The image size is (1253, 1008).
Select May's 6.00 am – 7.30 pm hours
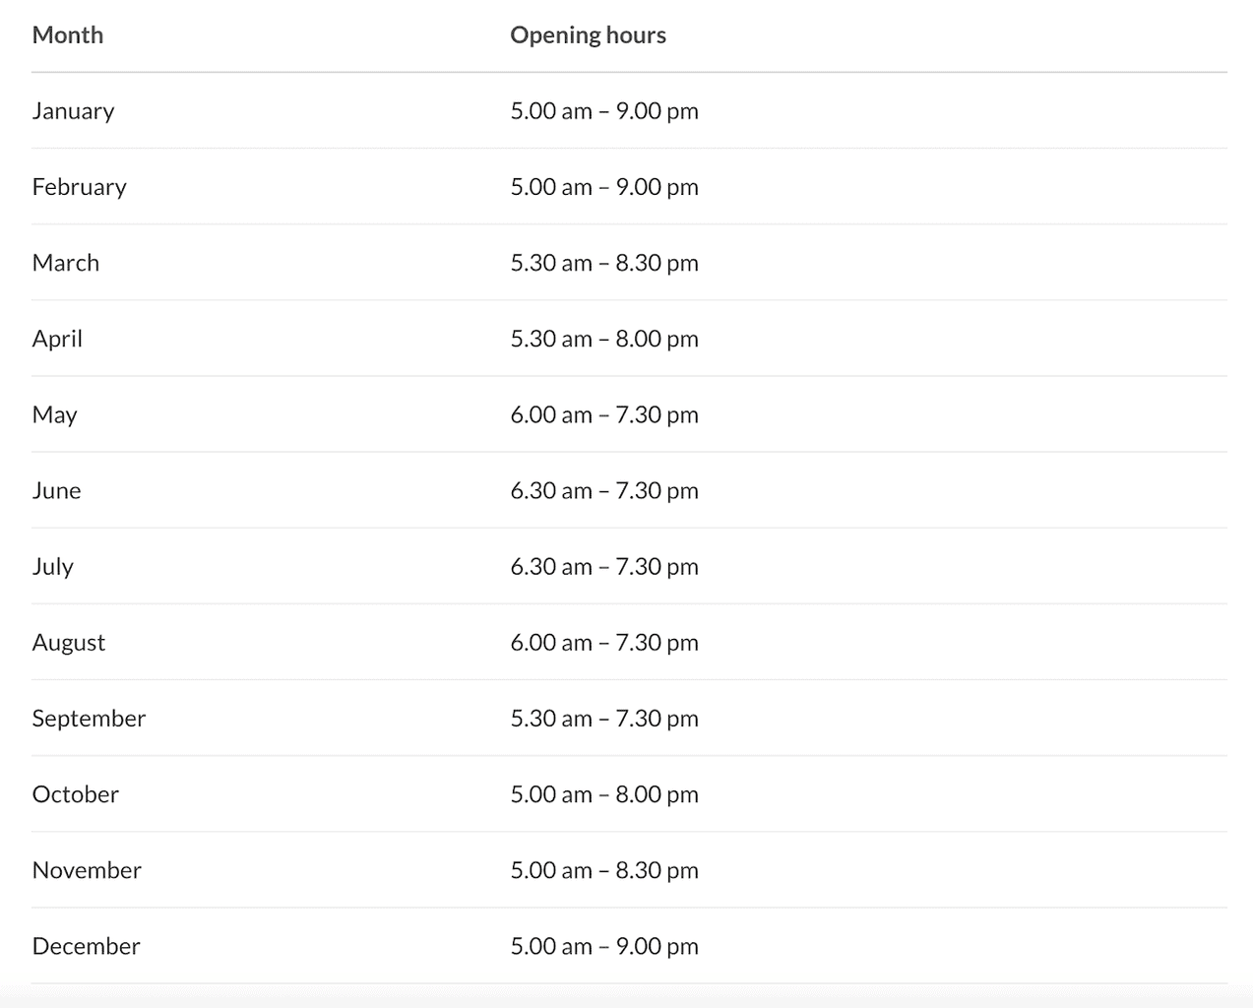point(604,414)
